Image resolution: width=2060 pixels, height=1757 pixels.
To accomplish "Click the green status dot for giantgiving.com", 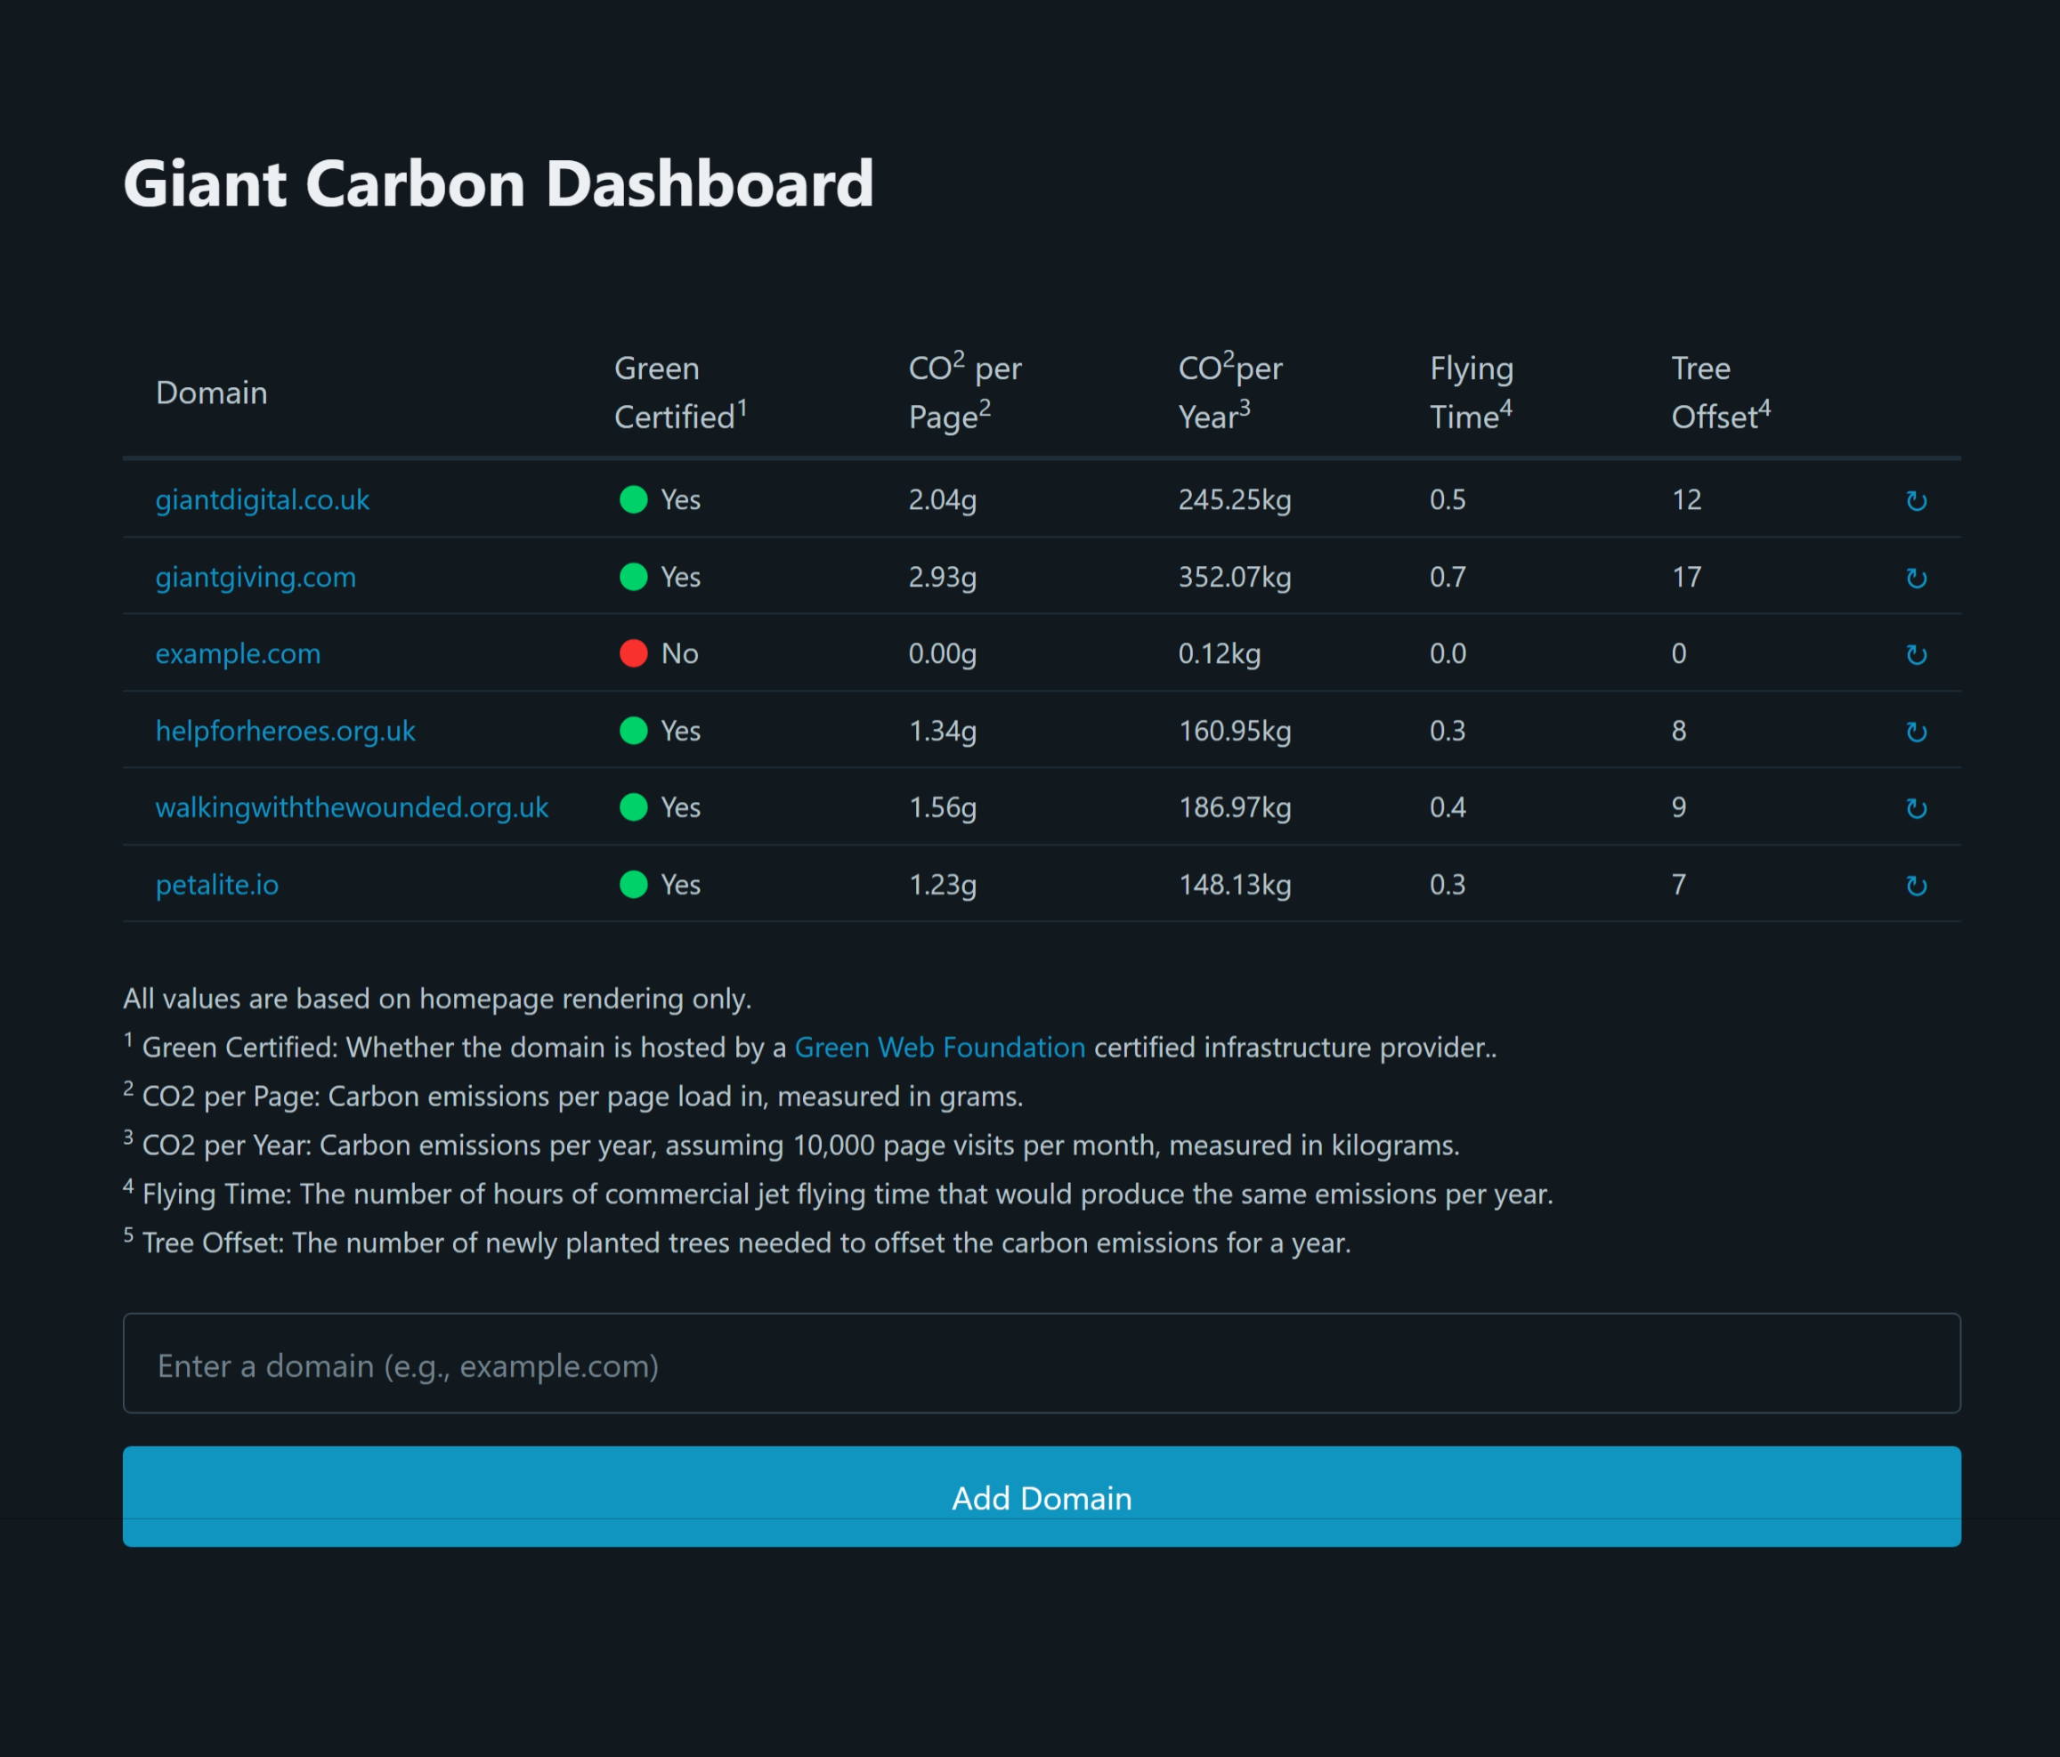I will pos(633,577).
